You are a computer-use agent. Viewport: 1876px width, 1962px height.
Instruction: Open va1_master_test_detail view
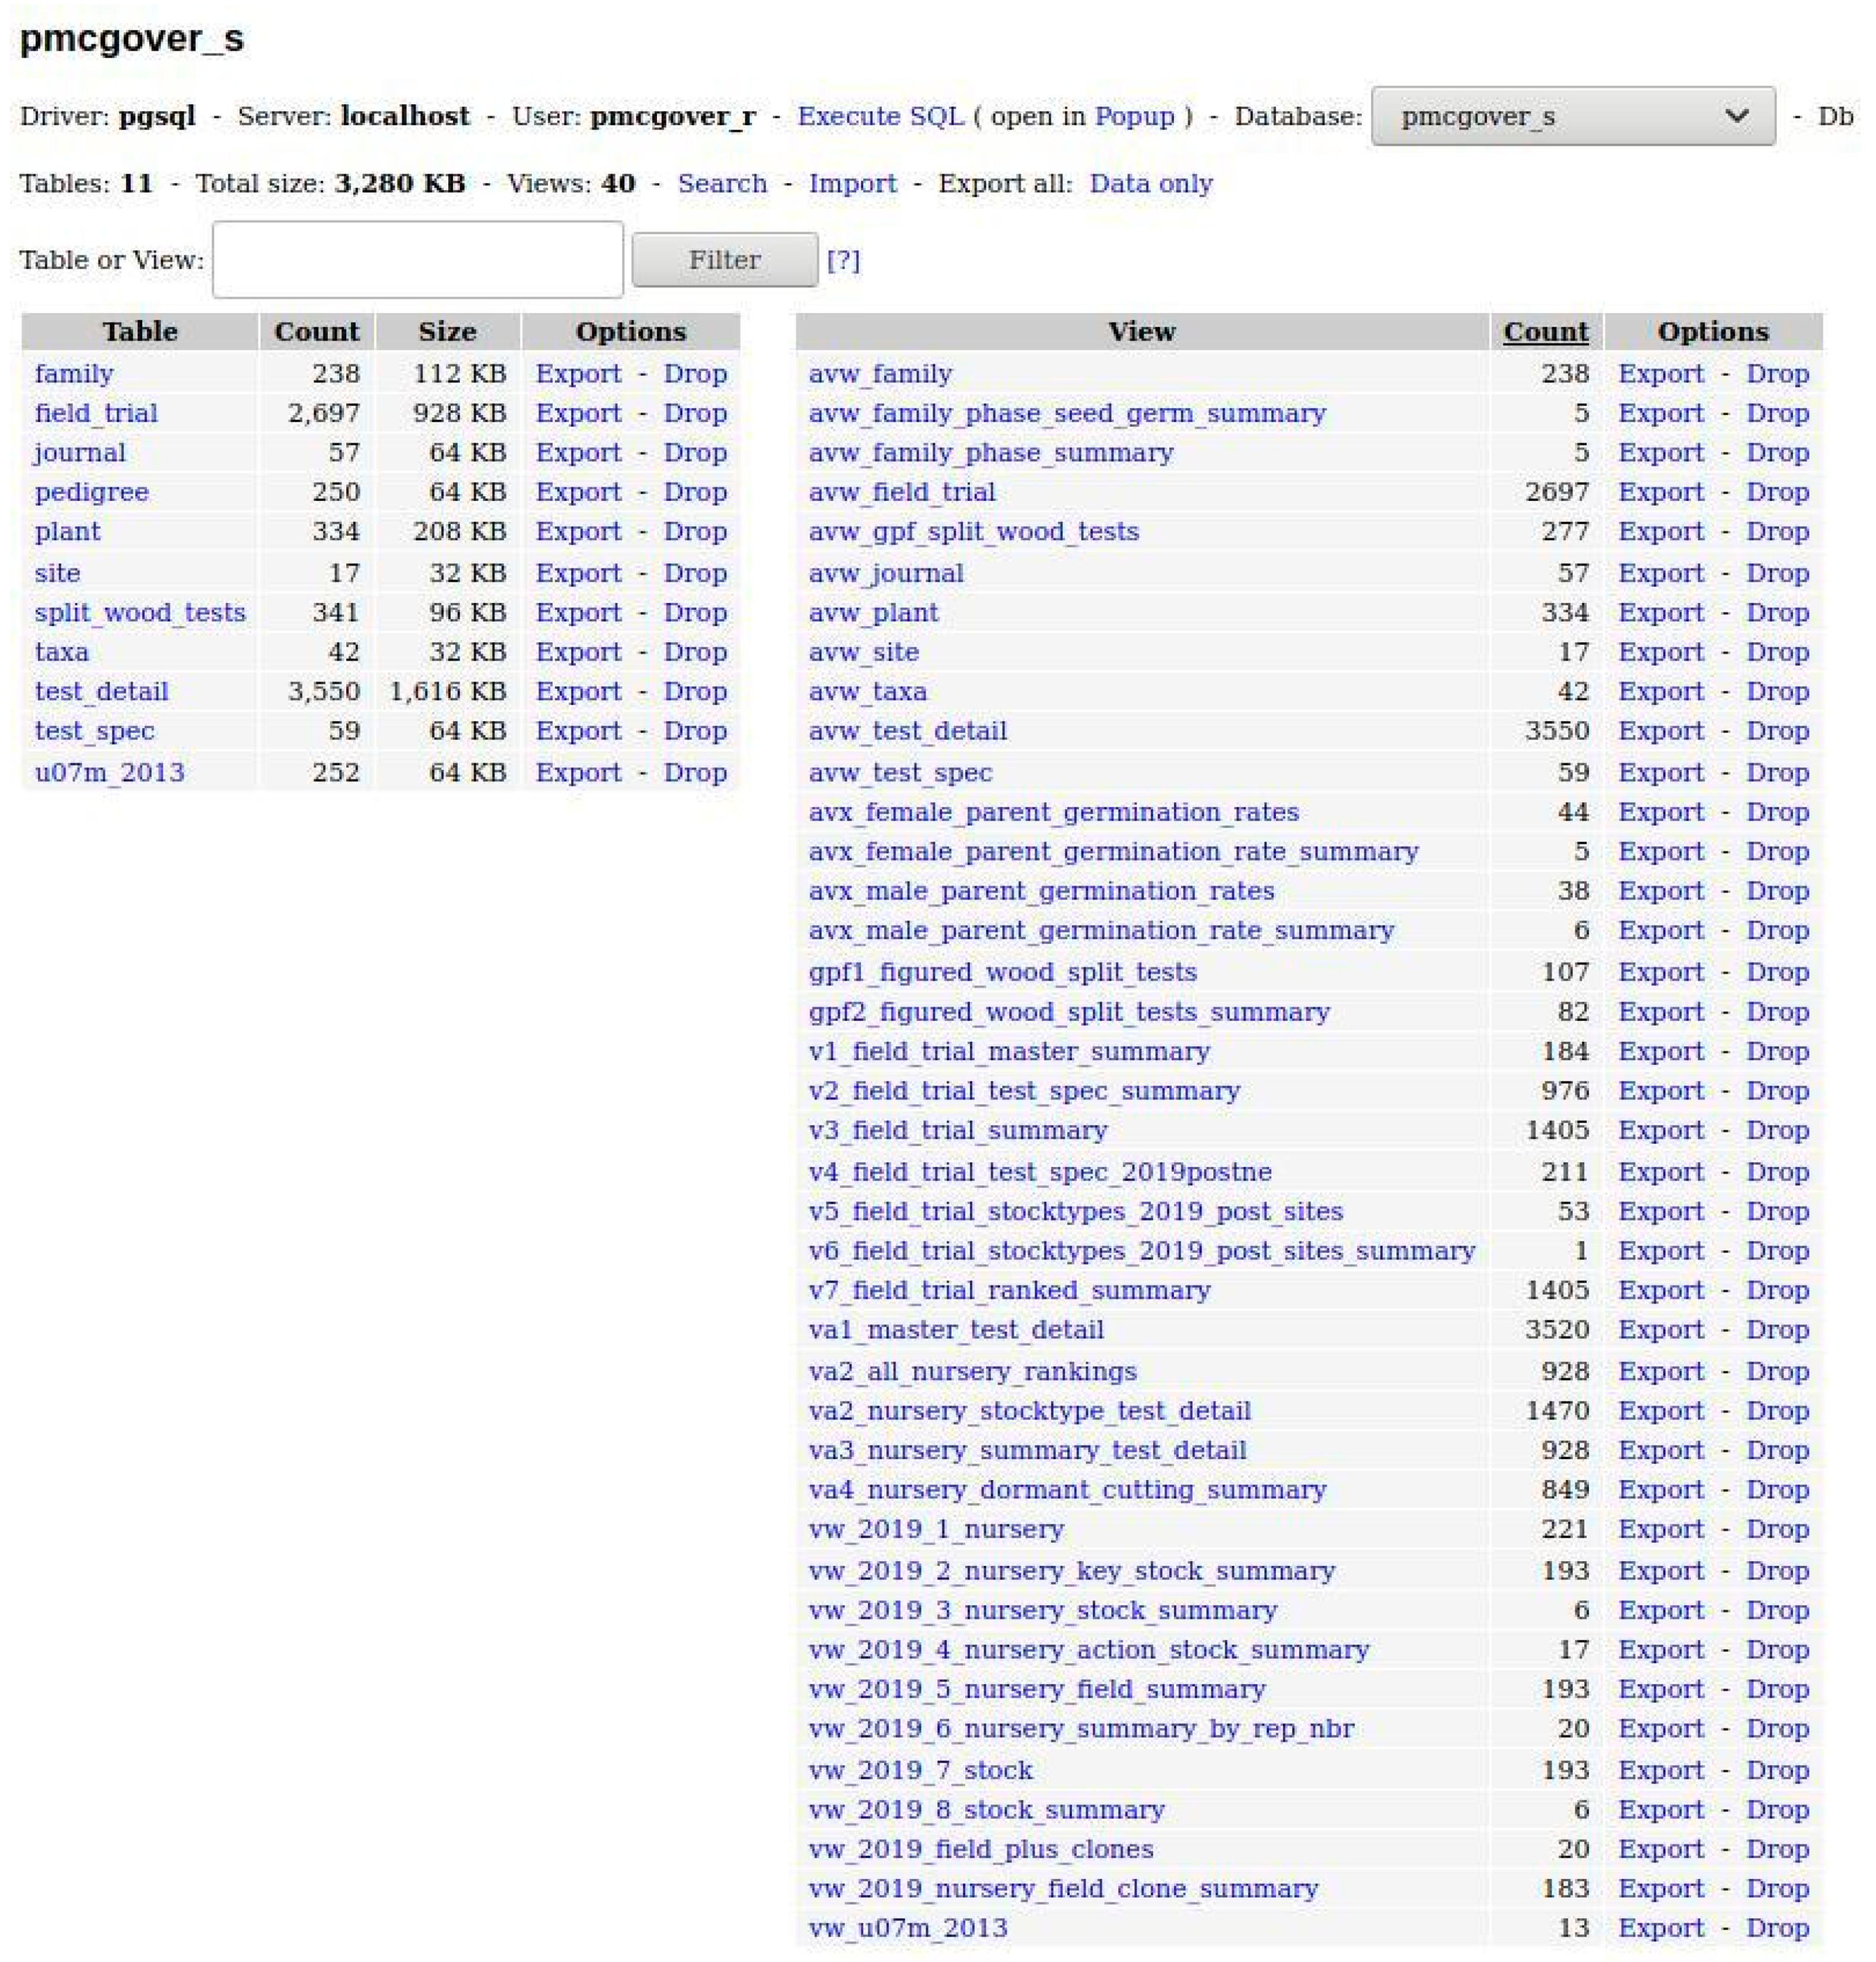pyautogui.click(x=956, y=1329)
